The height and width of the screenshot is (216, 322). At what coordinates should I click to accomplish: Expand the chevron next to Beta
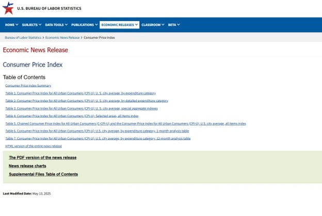(179, 25)
